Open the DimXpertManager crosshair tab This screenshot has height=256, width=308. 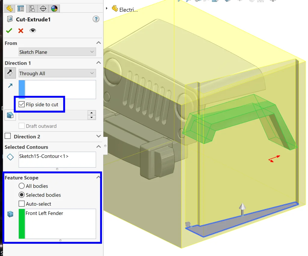click(x=43, y=8)
